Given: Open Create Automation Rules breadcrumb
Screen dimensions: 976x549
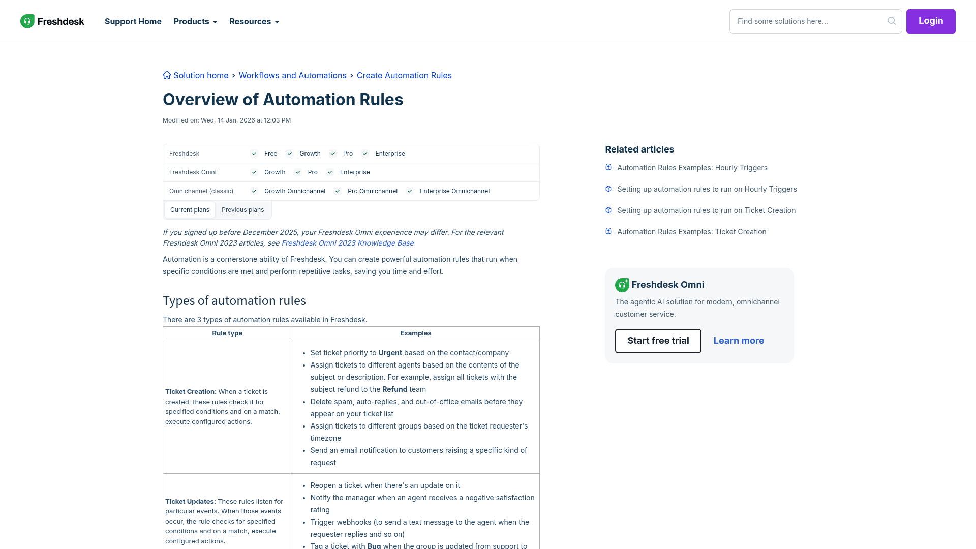Looking at the screenshot, I should [404, 75].
